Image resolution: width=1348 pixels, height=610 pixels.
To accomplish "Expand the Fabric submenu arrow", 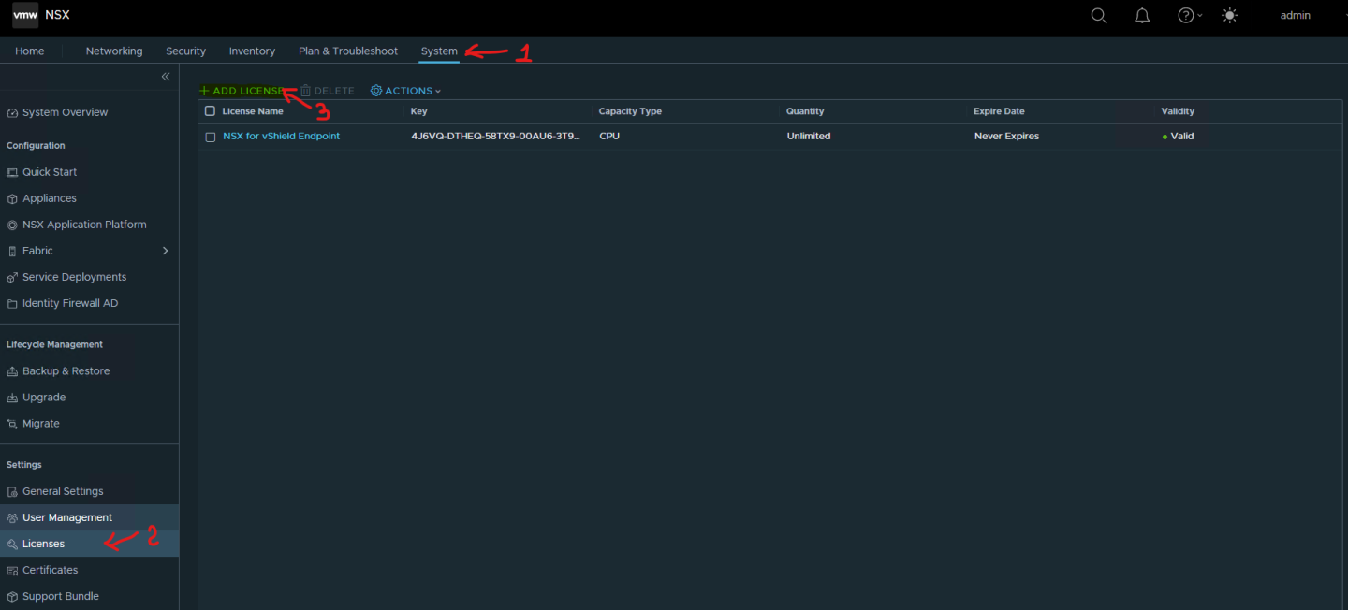I will (165, 251).
